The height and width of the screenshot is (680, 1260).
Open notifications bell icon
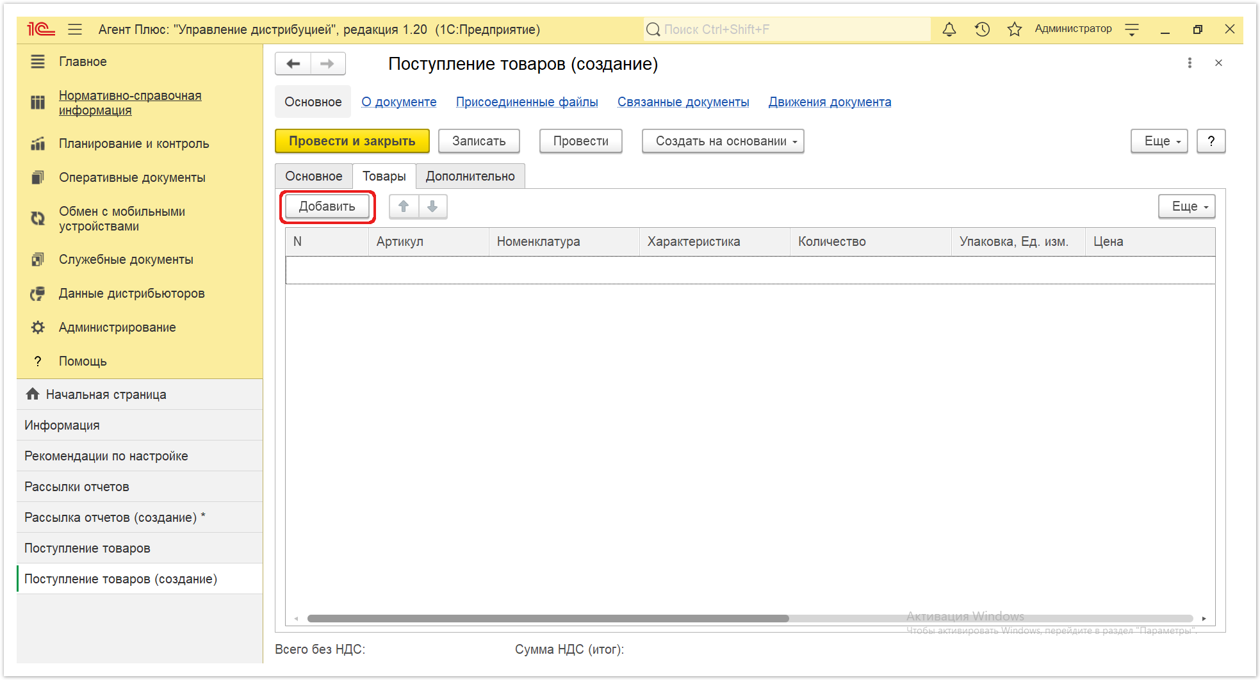click(x=949, y=29)
